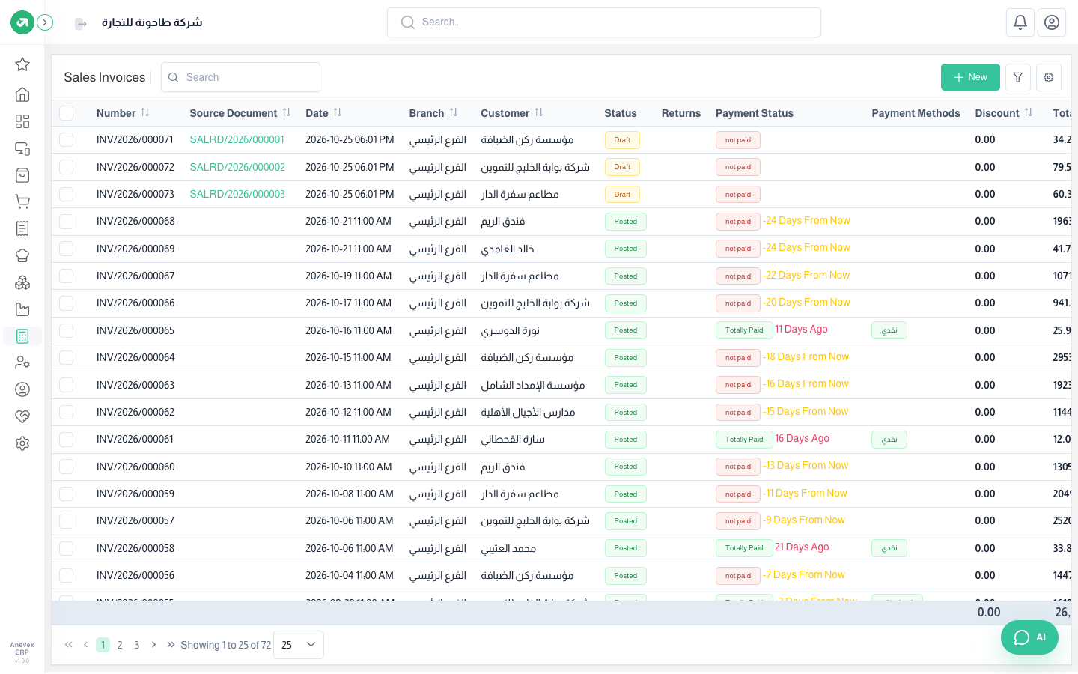Check the box for INV/2026/000068
The height and width of the screenshot is (674, 1078).
coord(67,222)
